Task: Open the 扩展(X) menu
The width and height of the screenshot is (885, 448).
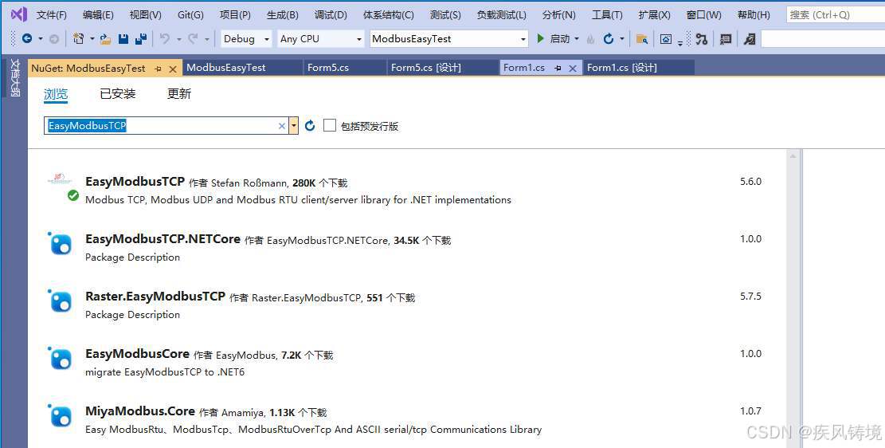Action: (654, 14)
